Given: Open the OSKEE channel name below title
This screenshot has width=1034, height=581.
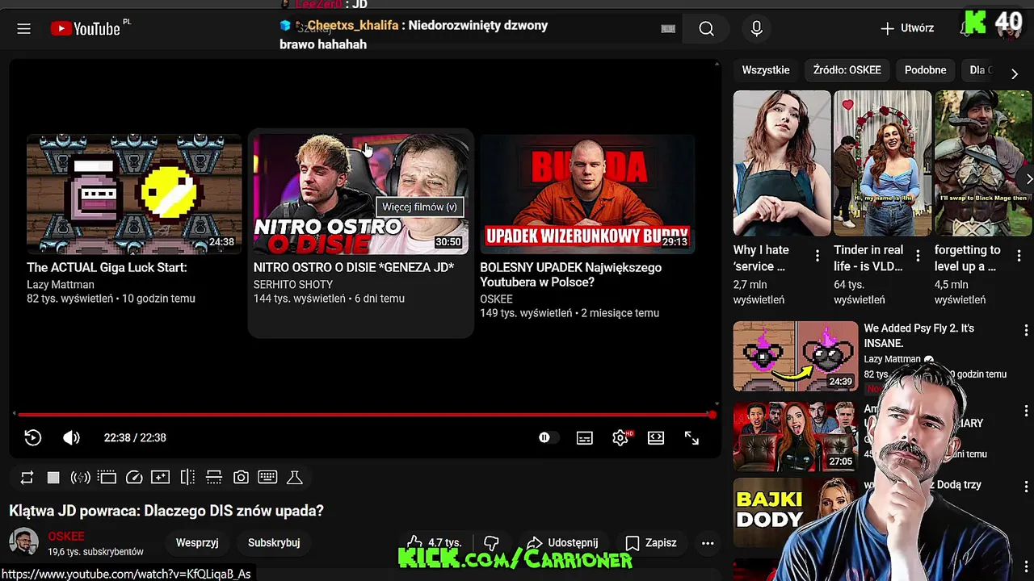Looking at the screenshot, I should [66, 537].
